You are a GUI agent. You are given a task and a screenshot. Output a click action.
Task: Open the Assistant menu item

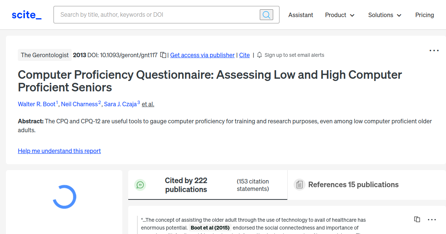[301, 15]
